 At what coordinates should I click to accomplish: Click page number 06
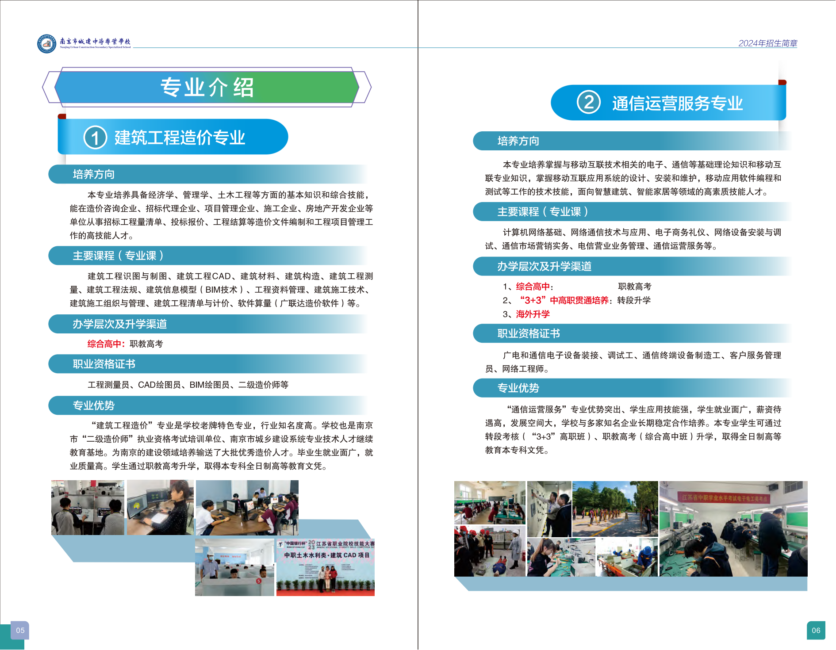point(816,630)
